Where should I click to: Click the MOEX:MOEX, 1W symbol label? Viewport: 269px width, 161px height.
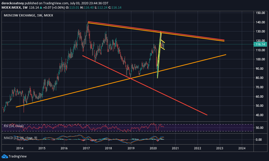[14, 8]
